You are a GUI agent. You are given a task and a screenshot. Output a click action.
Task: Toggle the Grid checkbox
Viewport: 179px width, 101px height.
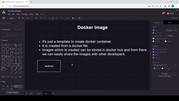(154, 30)
